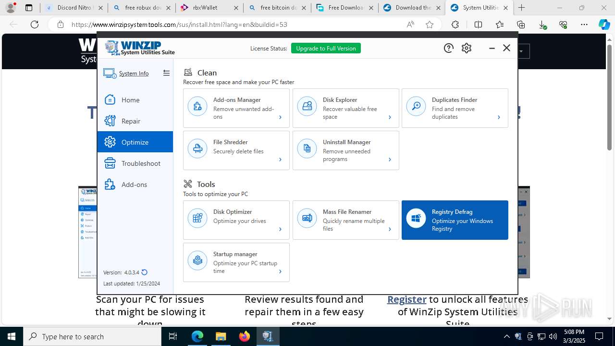Click the left webpage screenshot thumbnail
This screenshot has height=346, width=615.
(88, 232)
